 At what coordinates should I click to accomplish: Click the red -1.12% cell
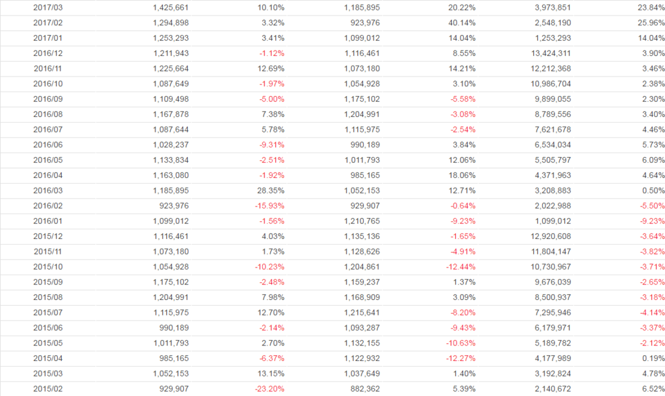[272, 53]
